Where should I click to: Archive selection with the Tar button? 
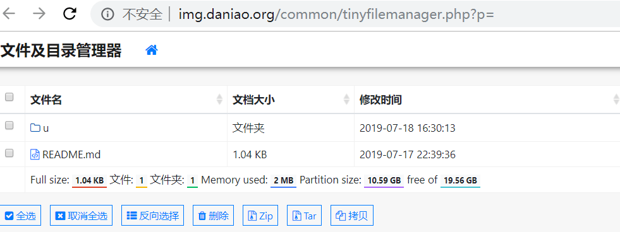pyautogui.click(x=304, y=216)
